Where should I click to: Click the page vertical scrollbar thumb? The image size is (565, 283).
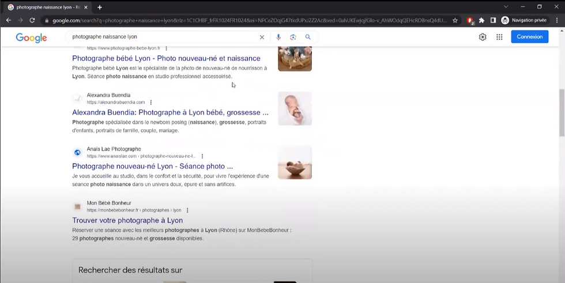pos(562,112)
